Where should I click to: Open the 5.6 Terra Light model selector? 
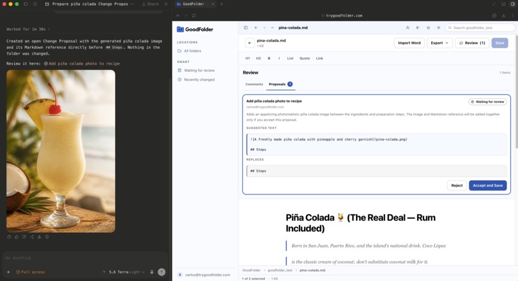click(127, 272)
